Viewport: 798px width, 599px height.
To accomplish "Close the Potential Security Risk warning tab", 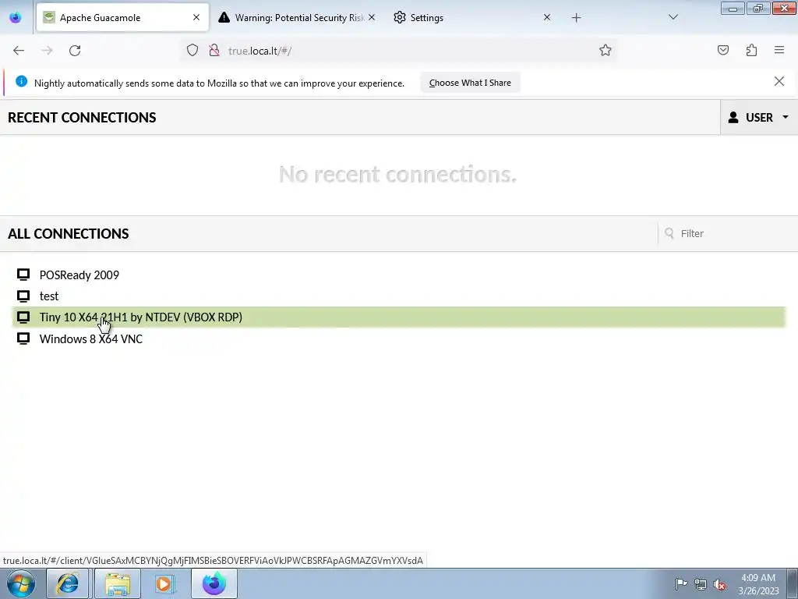I will pyautogui.click(x=372, y=17).
